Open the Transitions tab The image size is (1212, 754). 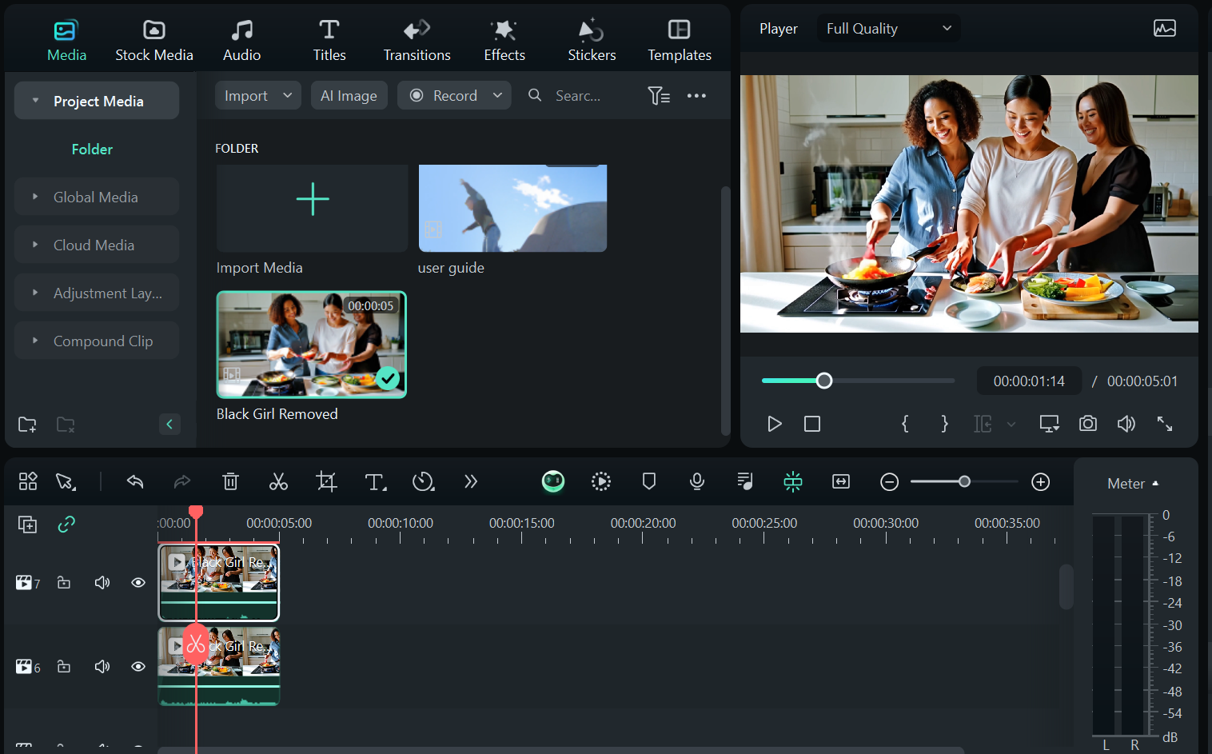(417, 38)
